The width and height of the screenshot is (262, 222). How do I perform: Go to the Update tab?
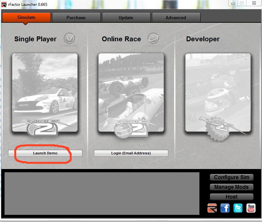pos(126,18)
